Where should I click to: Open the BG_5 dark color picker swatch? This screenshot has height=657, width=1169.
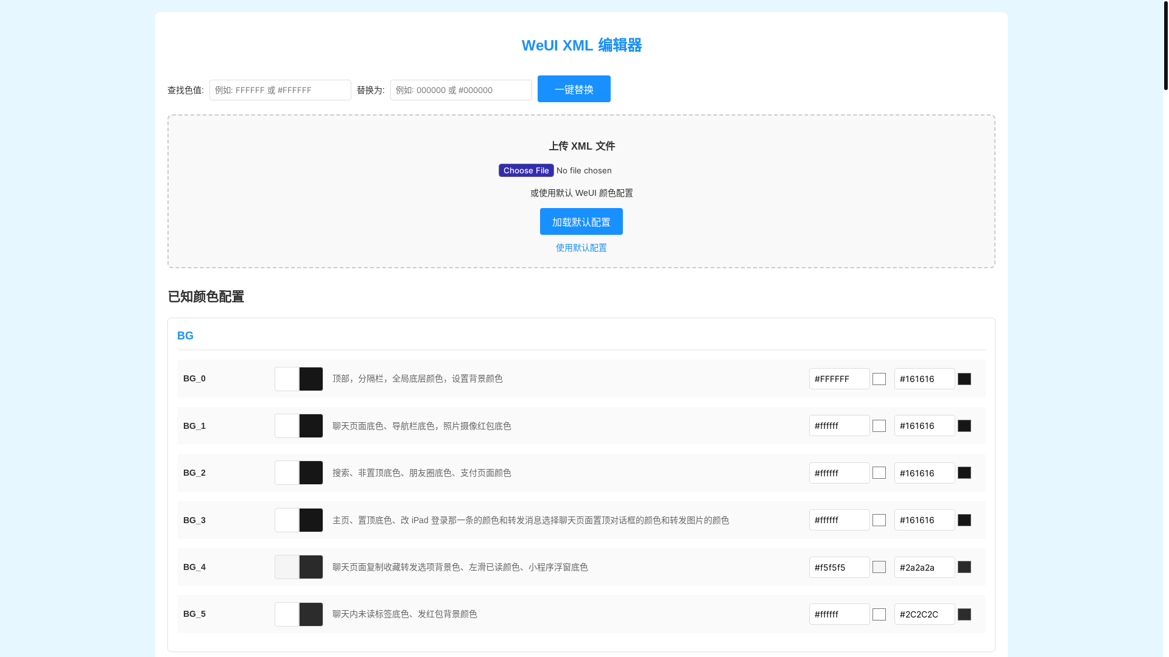tap(964, 614)
